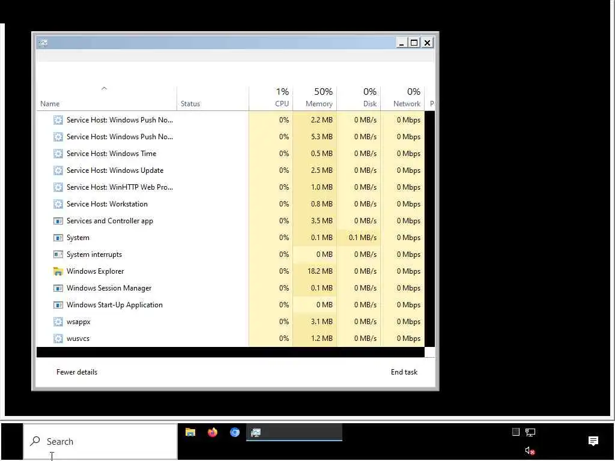Select the Windows Explorer process
Viewport: 615px width, 461px height.
231,271
